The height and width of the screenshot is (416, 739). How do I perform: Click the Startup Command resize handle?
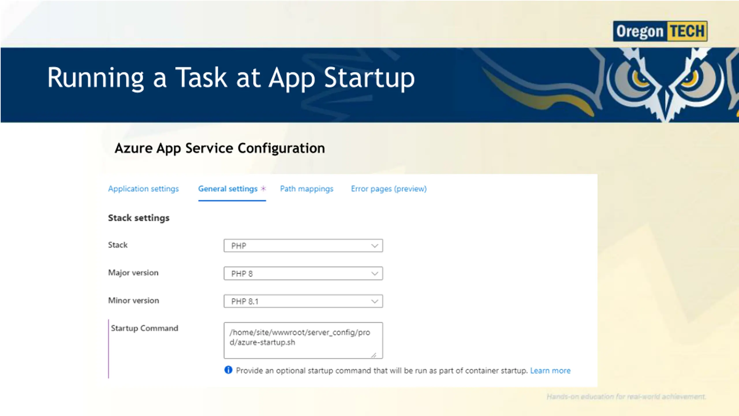374,355
